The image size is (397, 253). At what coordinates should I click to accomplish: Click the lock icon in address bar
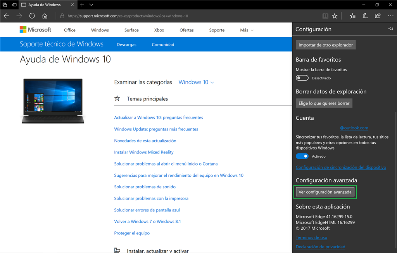(62, 16)
